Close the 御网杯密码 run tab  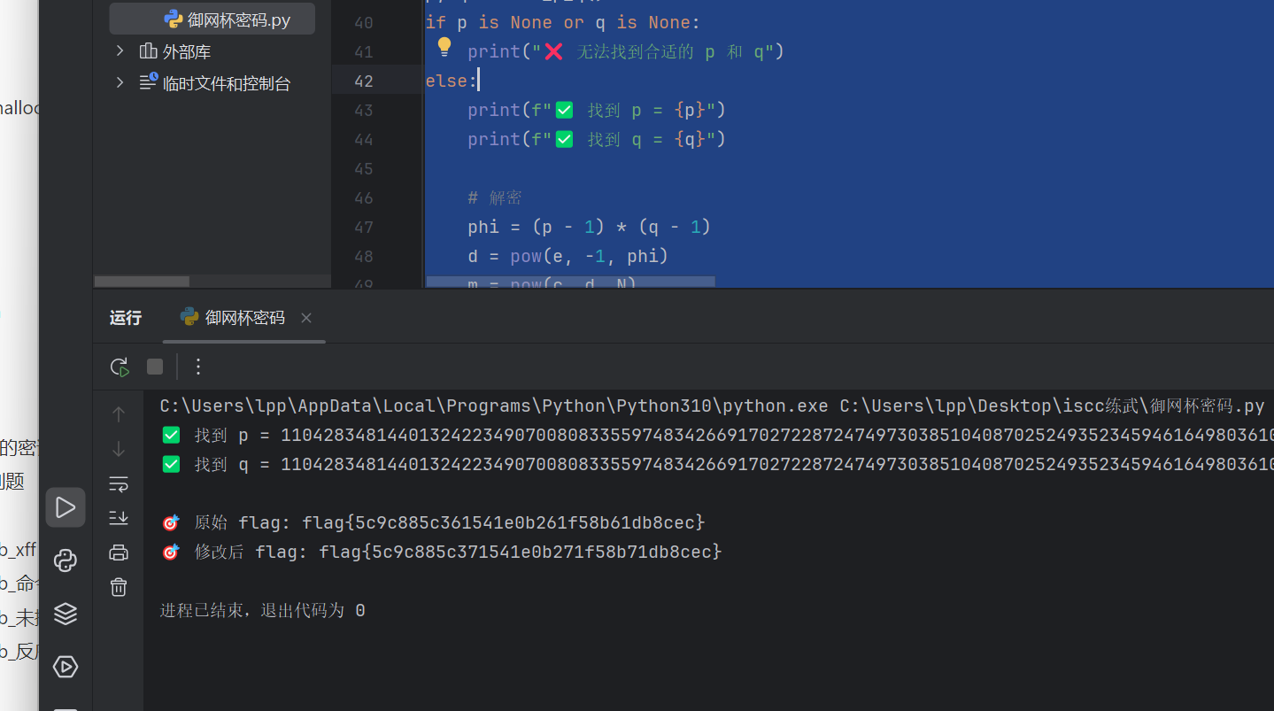coord(306,318)
